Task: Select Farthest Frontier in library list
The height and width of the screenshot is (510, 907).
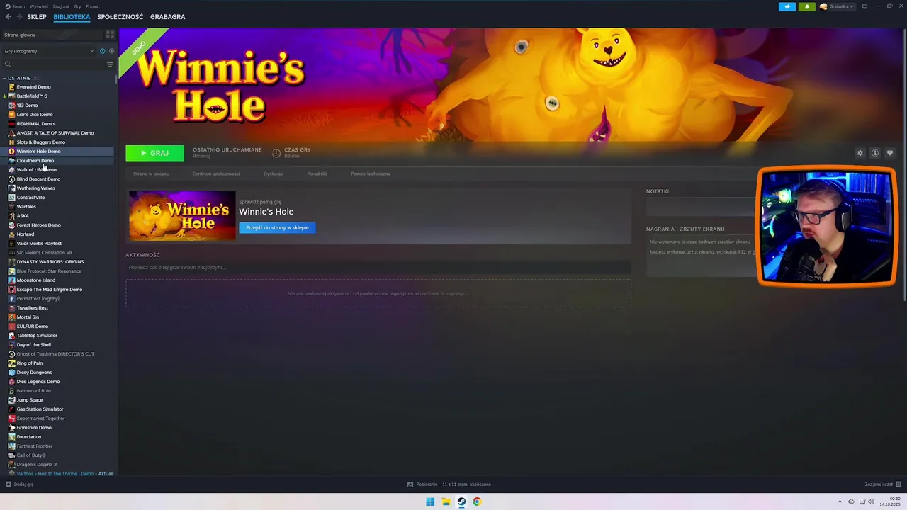Action: [x=35, y=446]
